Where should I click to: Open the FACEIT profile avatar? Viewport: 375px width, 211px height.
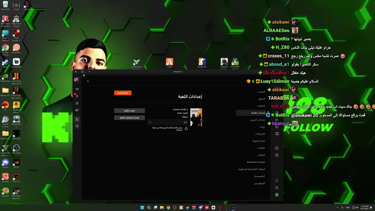pos(77,79)
